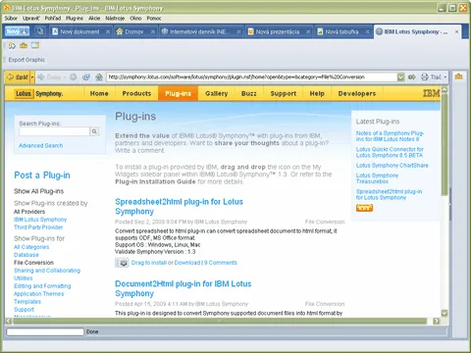471x353 pixels.
Task: Expand the Tlač print options arrow
Action: coord(445,77)
